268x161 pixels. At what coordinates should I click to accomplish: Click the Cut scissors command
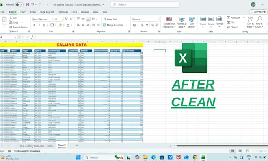[x=13, y=18]
